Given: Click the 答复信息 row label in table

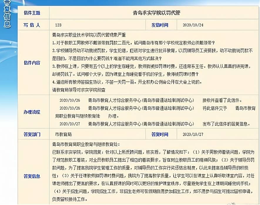Looking at the screenshot, I should (32, 176).
